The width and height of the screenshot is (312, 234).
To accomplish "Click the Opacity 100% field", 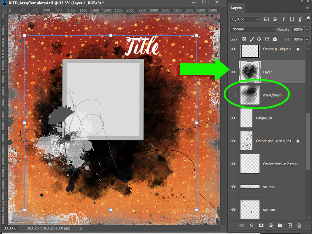I will (x=298, y=29).
